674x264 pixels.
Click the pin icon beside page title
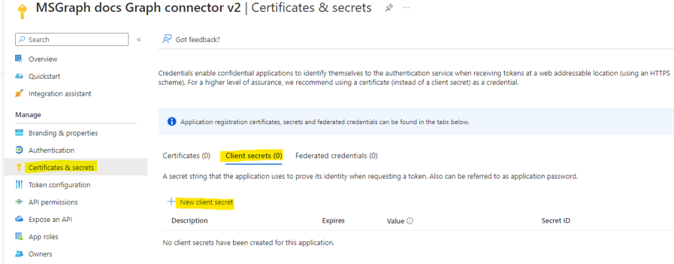coord(388,9)
